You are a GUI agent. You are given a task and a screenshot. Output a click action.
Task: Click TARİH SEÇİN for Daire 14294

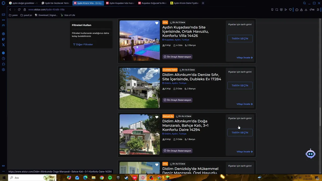[240, 132]
